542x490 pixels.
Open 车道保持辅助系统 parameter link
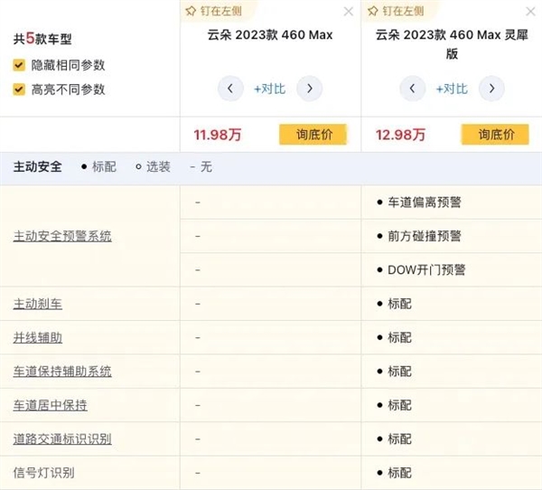(x=62, y=372)
